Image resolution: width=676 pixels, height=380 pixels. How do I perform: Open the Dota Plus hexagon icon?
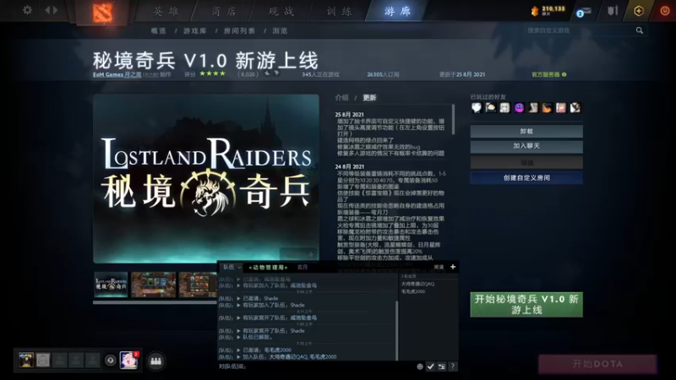coord(639,10)
